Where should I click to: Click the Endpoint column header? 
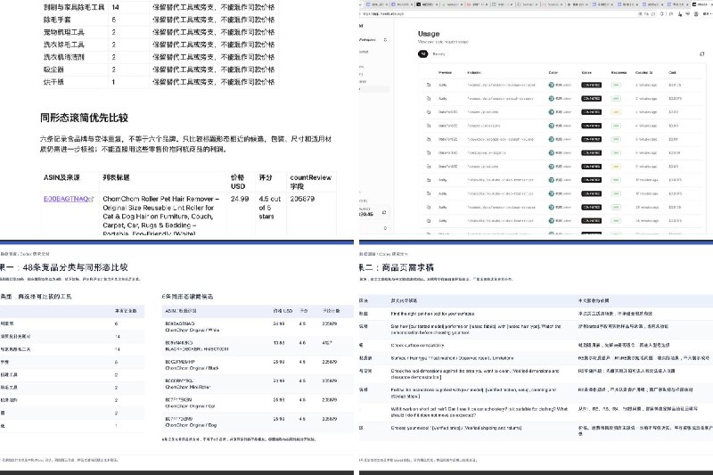pos(474,73)
